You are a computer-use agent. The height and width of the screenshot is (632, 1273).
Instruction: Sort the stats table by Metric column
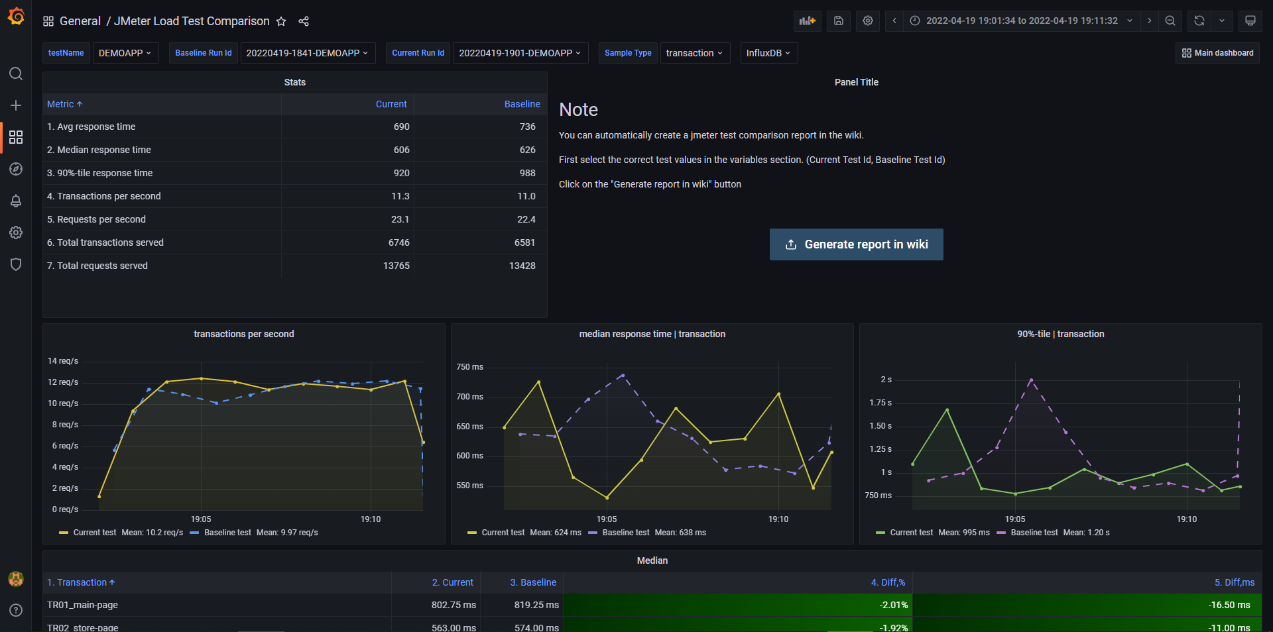[64, 104]
